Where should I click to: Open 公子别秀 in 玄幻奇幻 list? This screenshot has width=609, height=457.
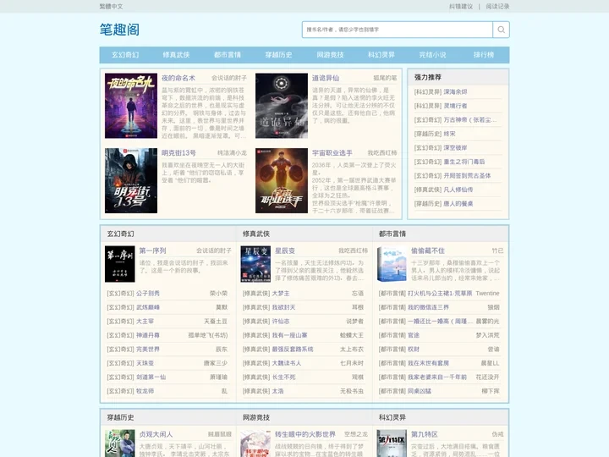coord(147,294)
